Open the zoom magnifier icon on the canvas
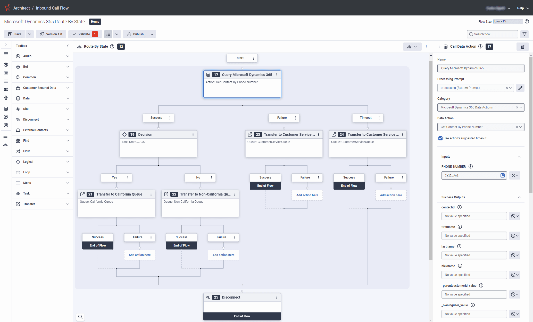 tap(80, 317)
